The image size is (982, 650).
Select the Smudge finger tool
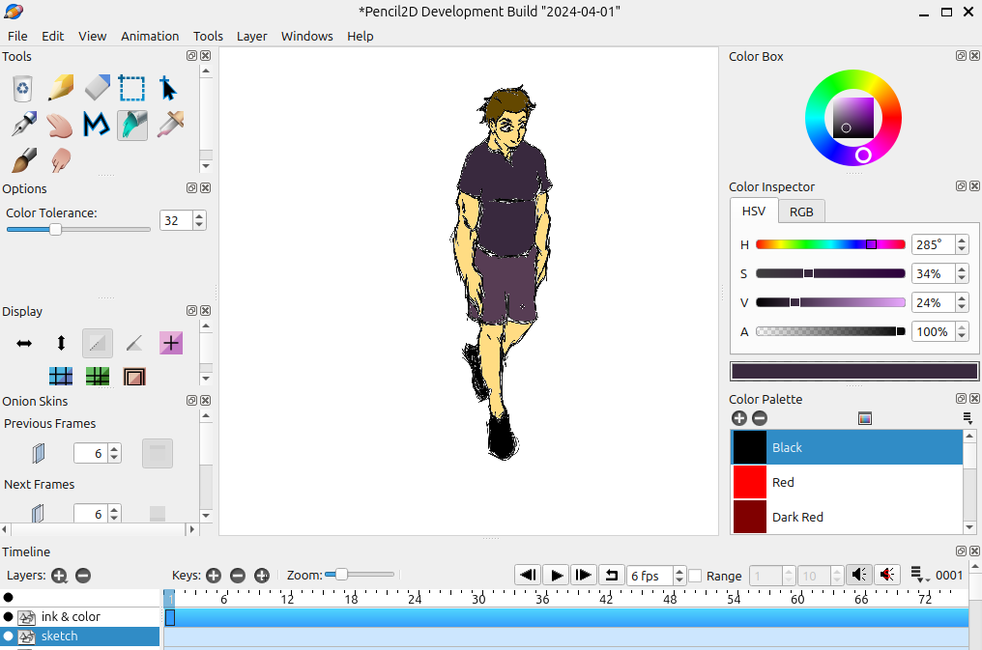60,160
